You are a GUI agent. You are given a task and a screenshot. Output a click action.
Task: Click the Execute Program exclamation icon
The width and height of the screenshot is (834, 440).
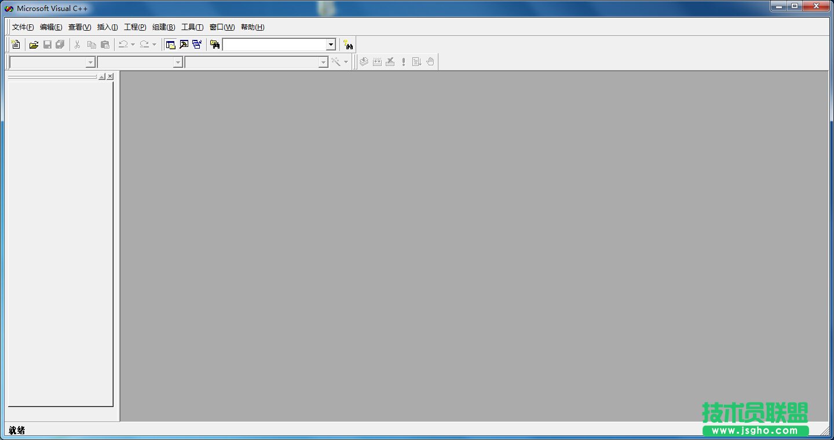tap(404, 62)
